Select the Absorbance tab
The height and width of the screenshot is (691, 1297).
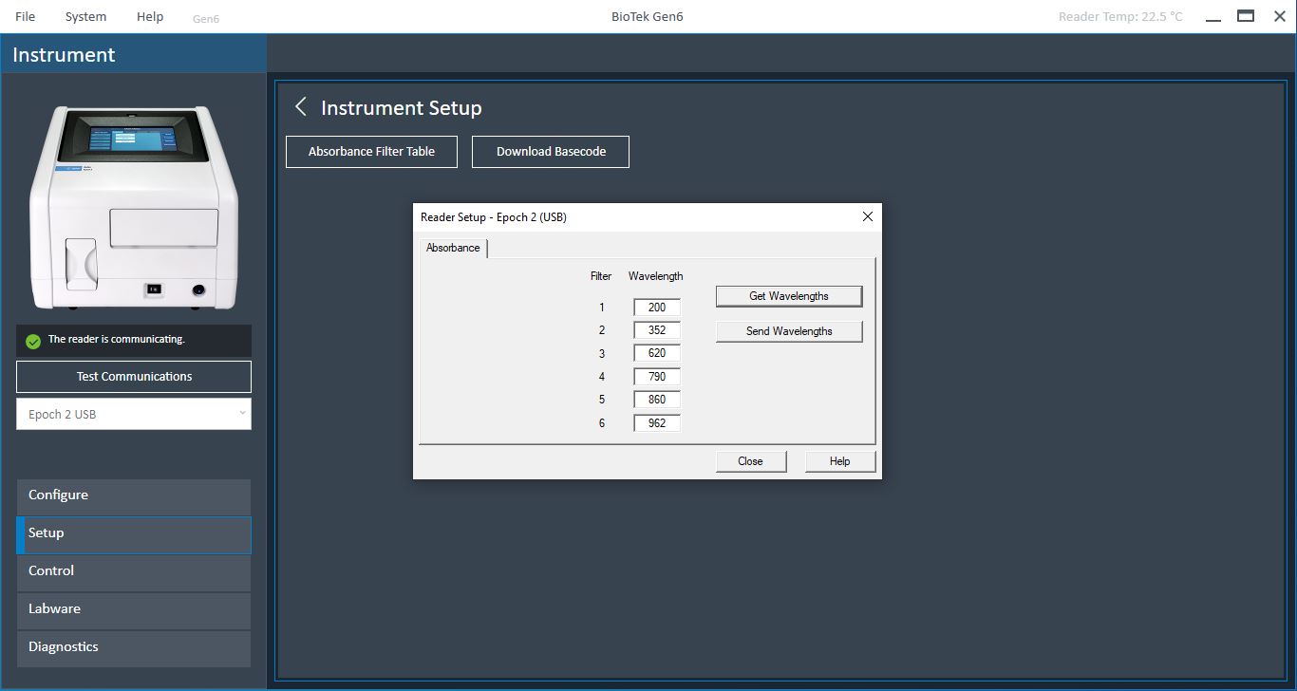[453, 248]
